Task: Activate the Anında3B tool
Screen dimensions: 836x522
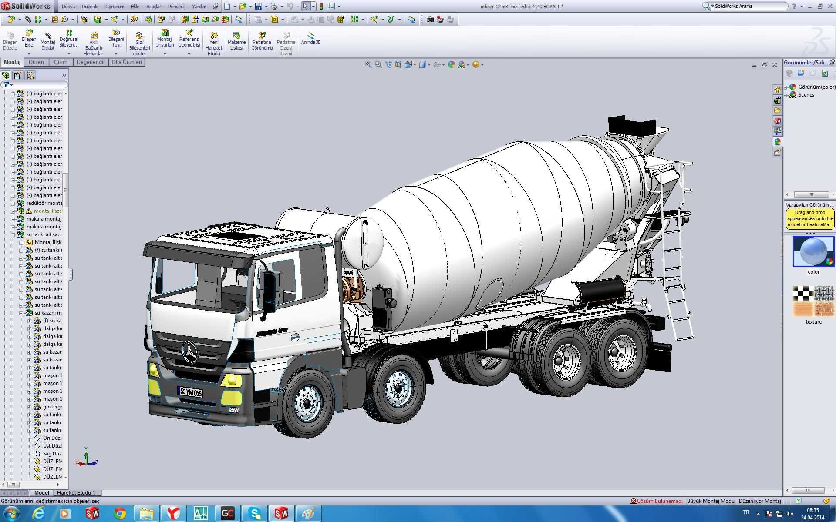Action: (311, 38)
